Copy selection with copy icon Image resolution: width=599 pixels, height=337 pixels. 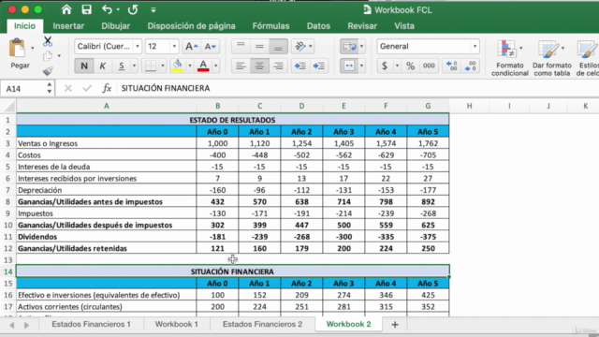48,56
